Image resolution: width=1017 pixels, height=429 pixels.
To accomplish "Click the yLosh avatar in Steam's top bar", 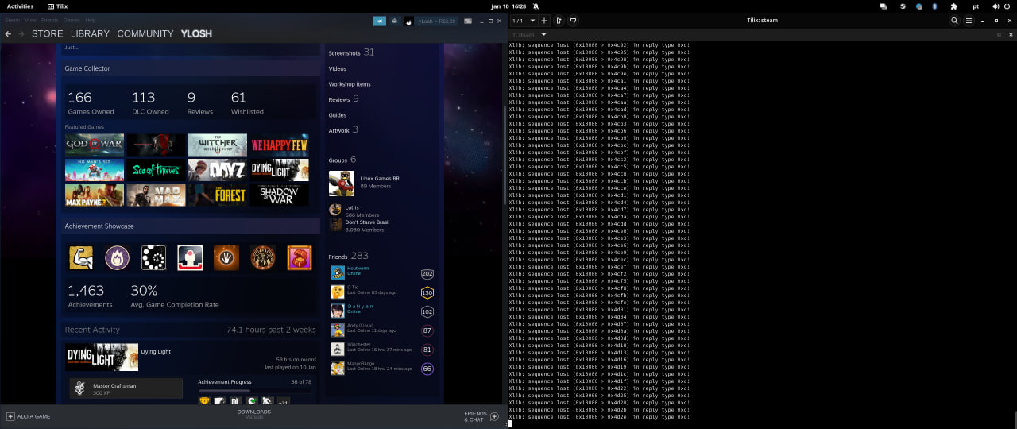I will pos(408,21).
